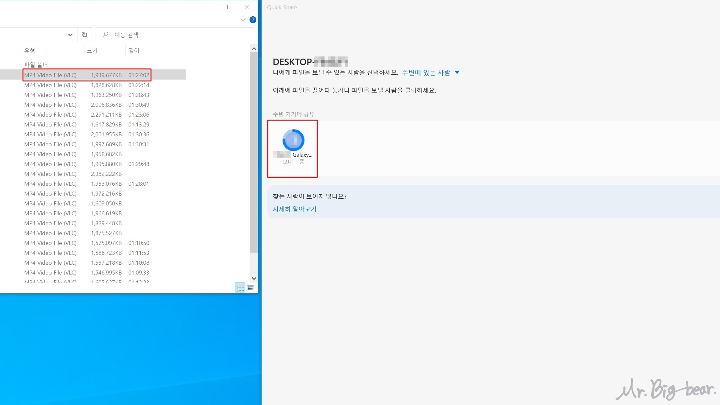Viewport: 720px width, 405px height.
Task: Click the 자세히 알아보기 link
Action: tap(295, 209)
